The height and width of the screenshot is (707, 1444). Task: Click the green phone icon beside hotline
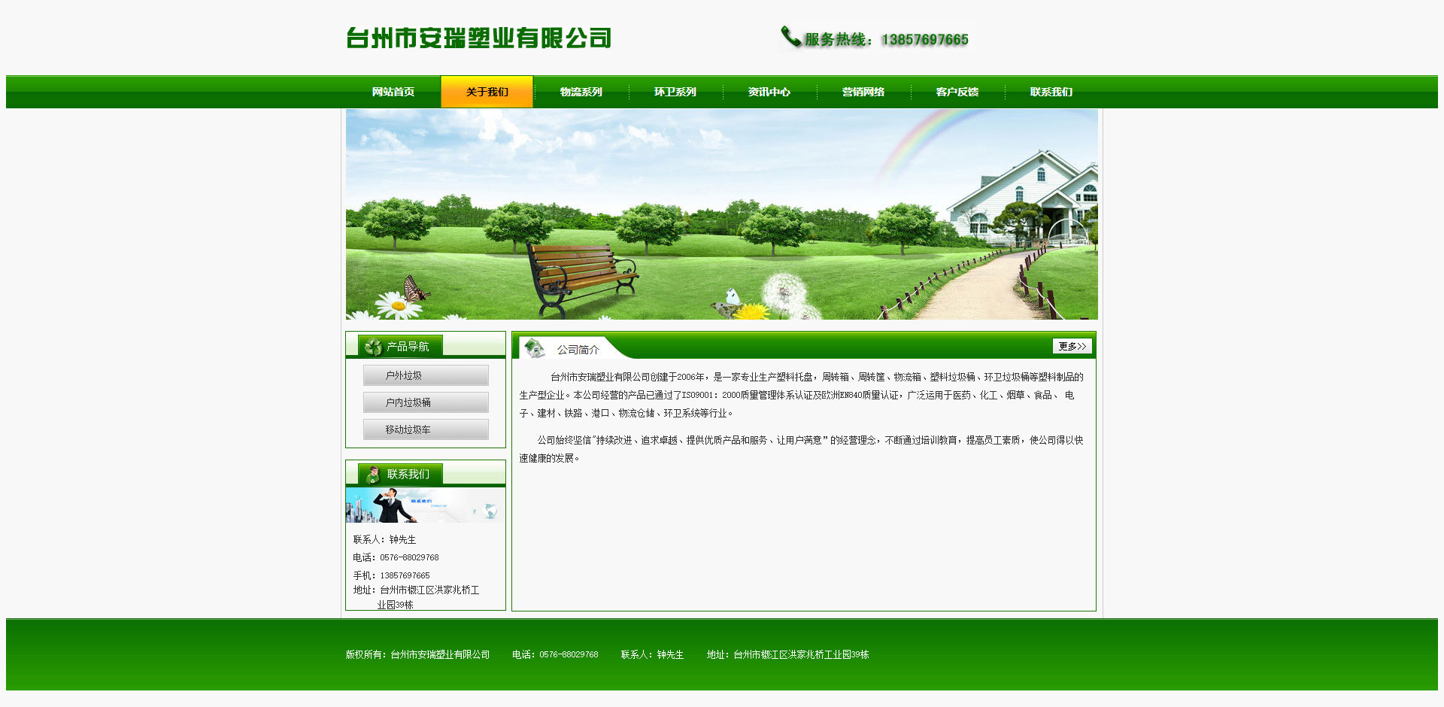(x=790, y=36)
